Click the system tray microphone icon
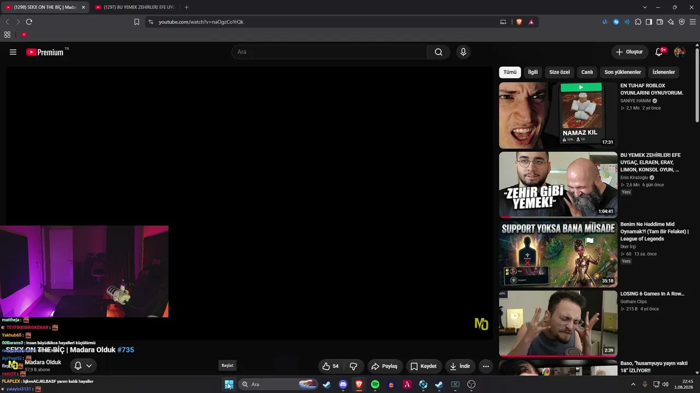This screenshot has width=700, height=393. click(645, 384)
